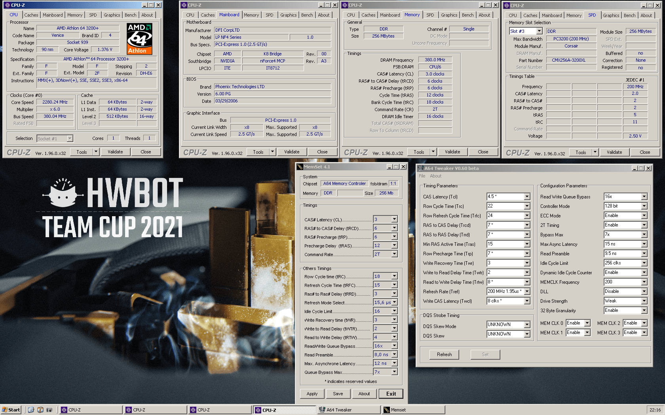Click Exit button in MemSet
This screenshot has width=665, height=415.
(x=391, y=394)
